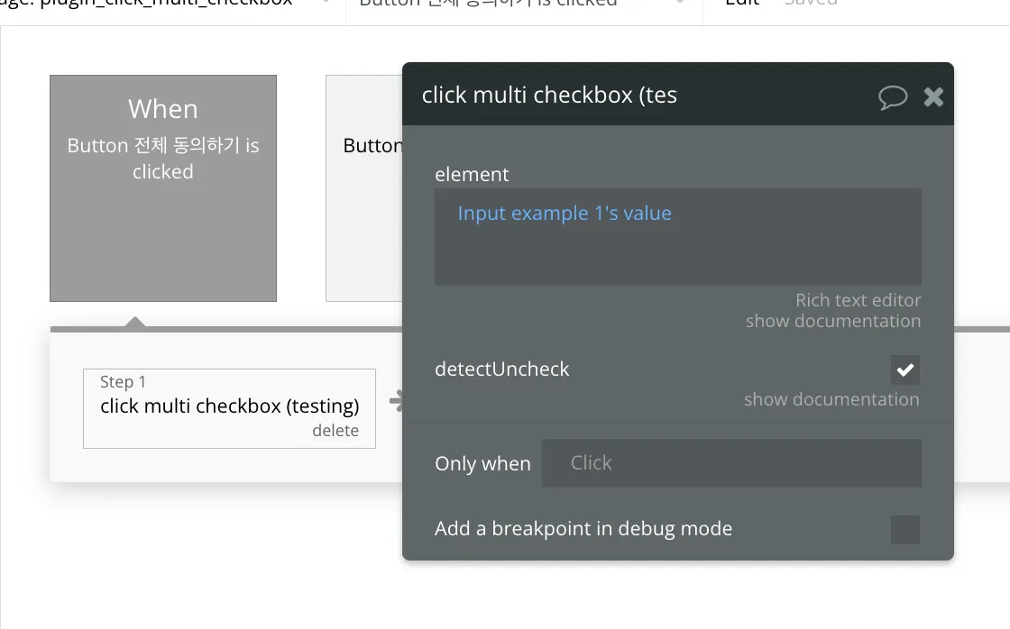Click the Only when condition field
This screenshot has width=1010, height=629.
730,463
